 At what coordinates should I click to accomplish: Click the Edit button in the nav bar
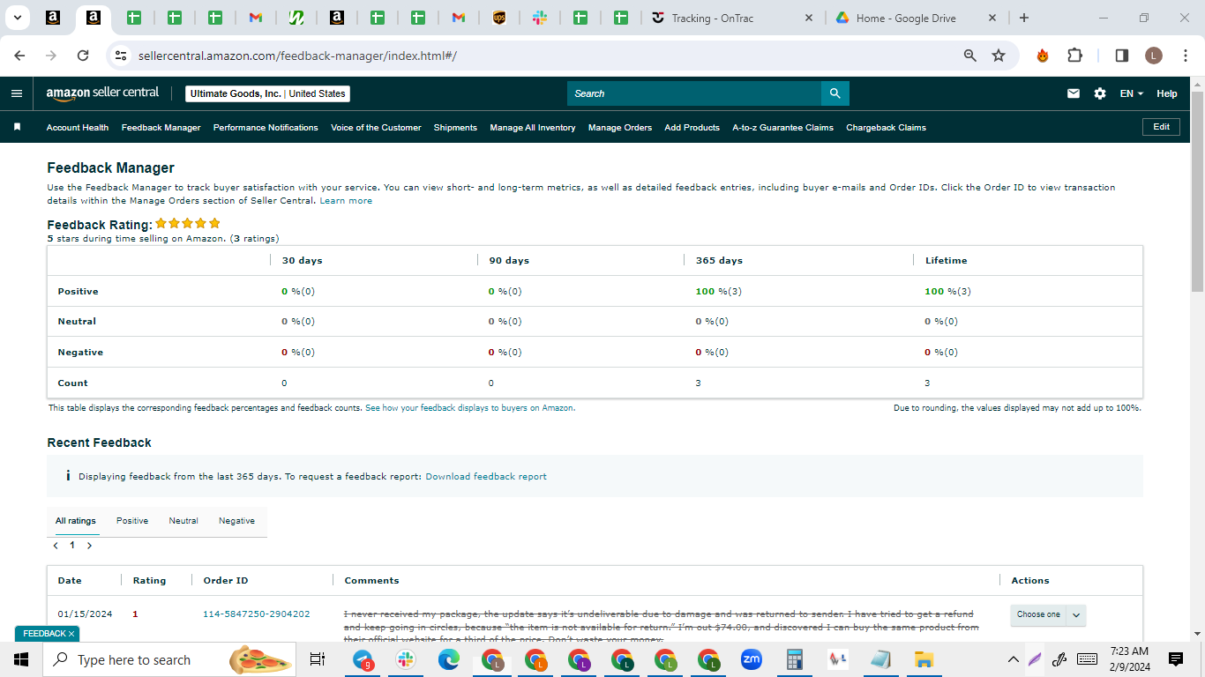[x=1161, y=127]
